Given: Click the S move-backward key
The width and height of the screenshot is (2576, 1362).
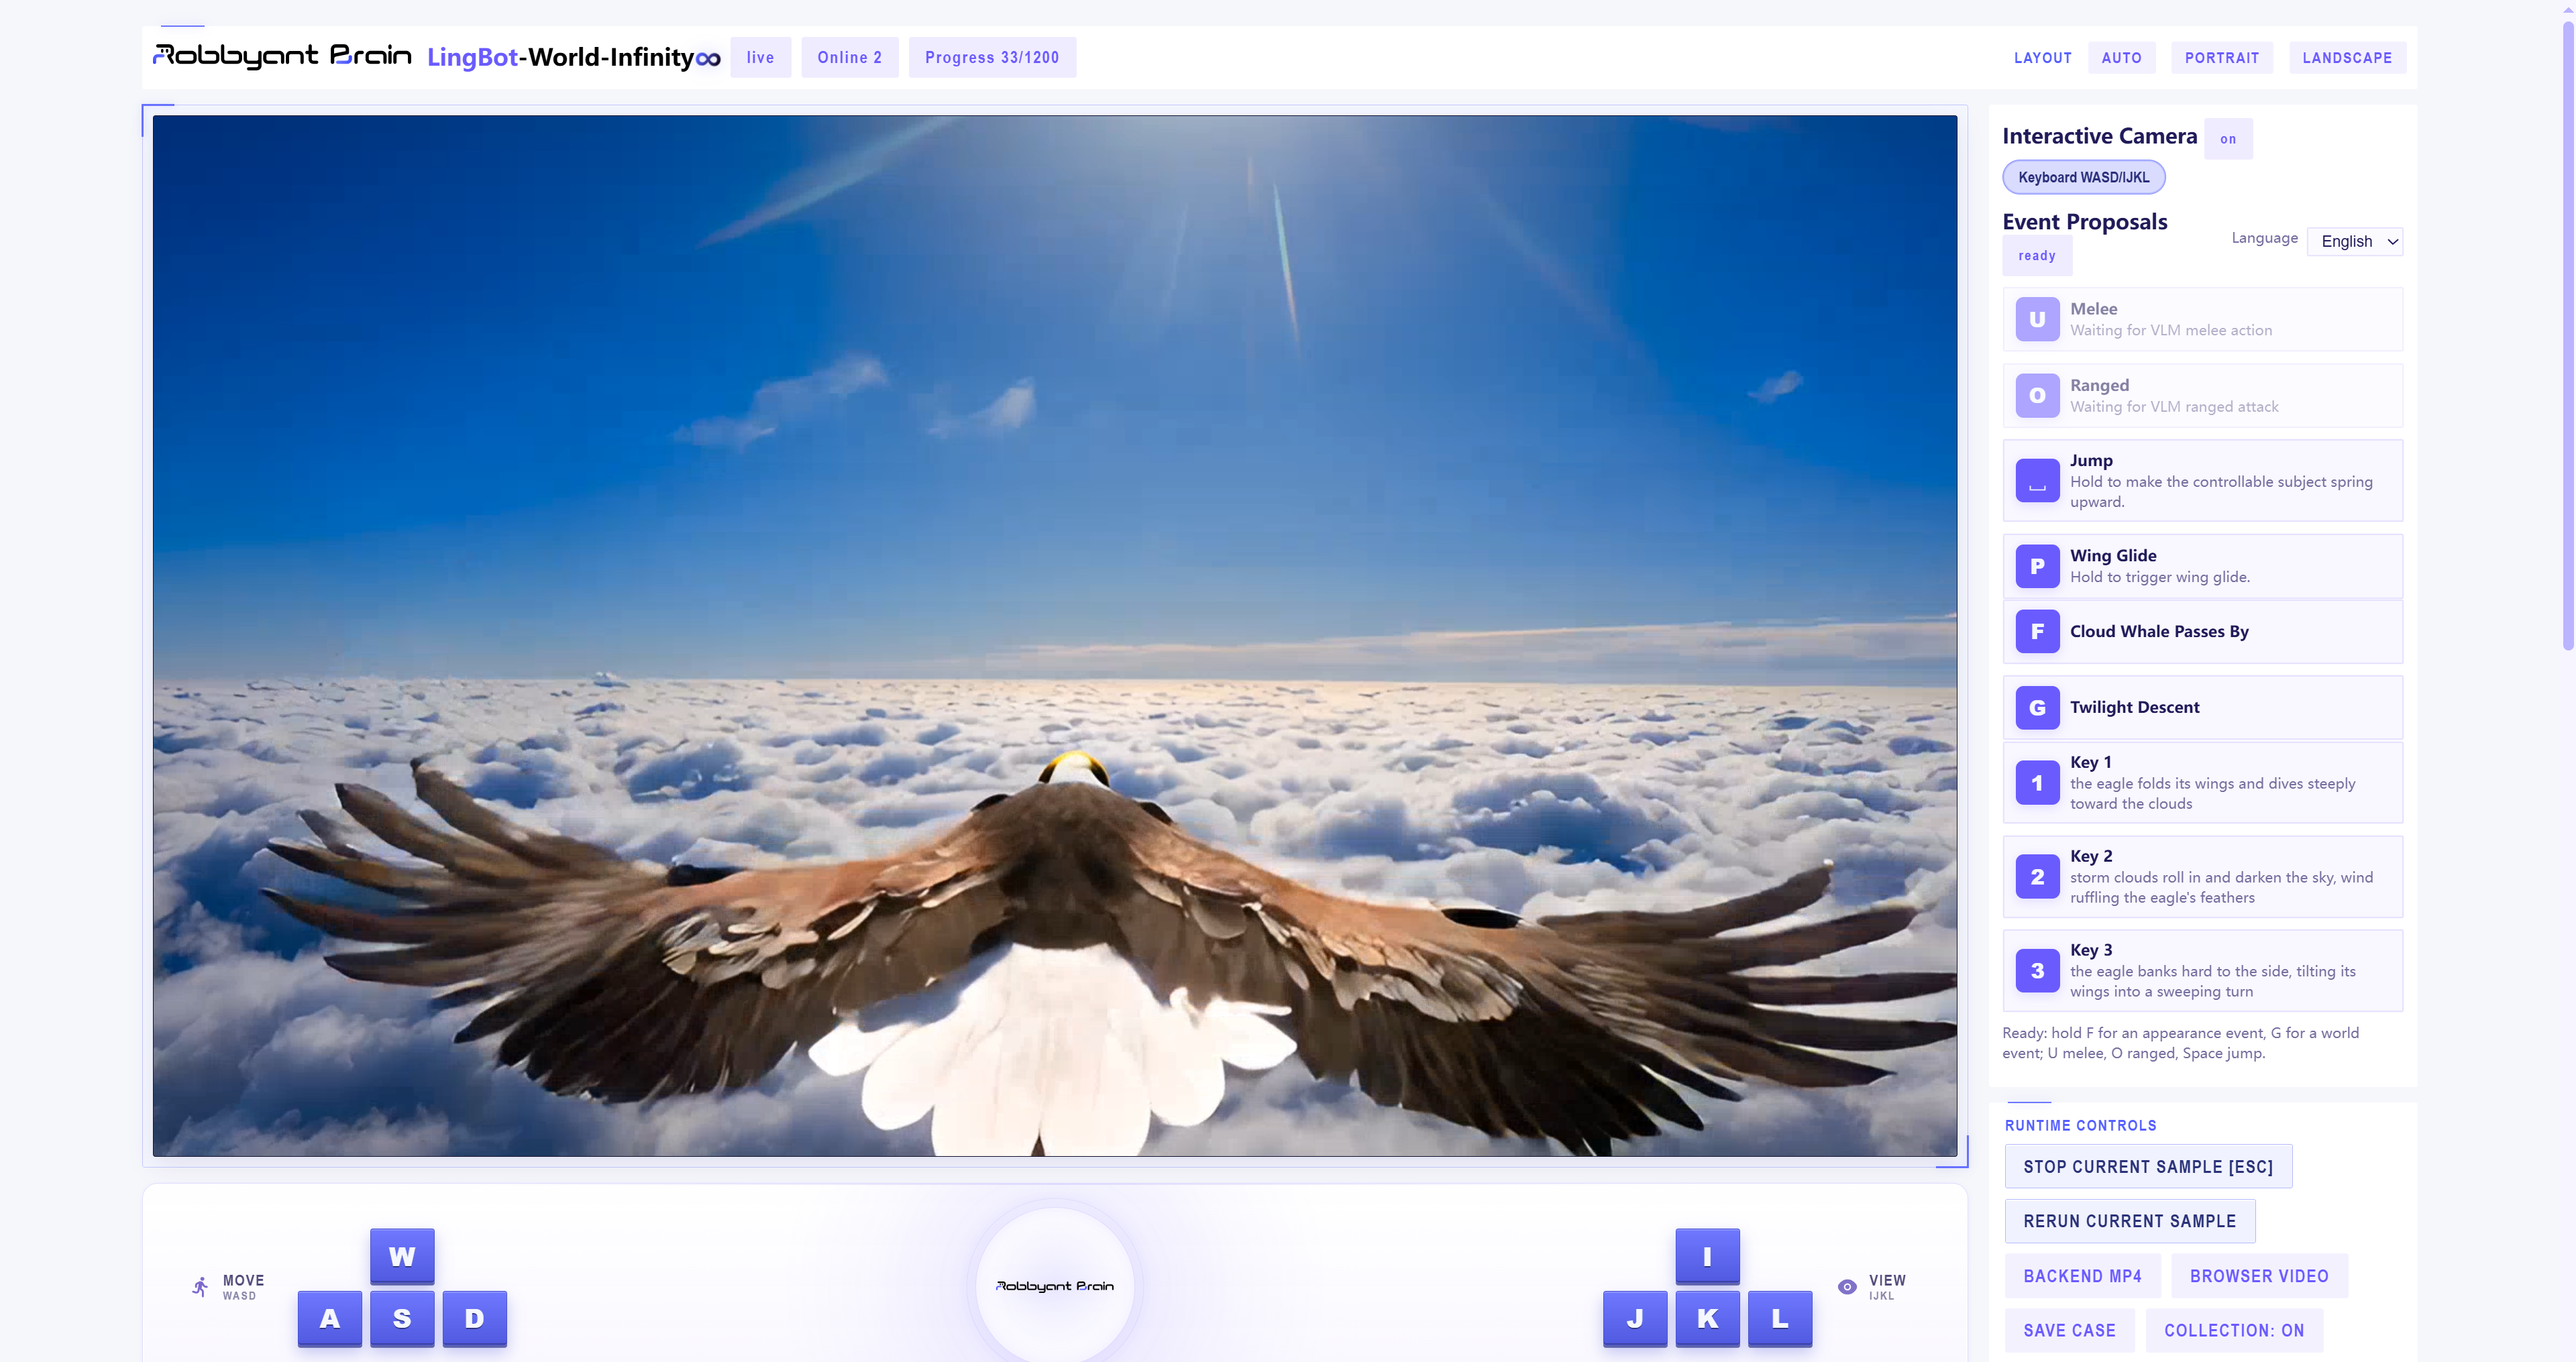Looking at the screenshot, I should pyautogui.click(x=402, y=1318).
